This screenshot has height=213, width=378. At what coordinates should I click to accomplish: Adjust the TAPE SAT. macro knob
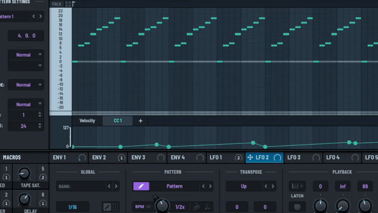click(x=24, y=174)
